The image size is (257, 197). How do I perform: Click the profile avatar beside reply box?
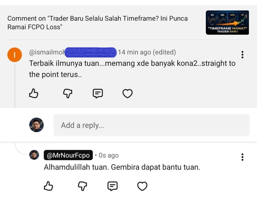pos(36,125)
